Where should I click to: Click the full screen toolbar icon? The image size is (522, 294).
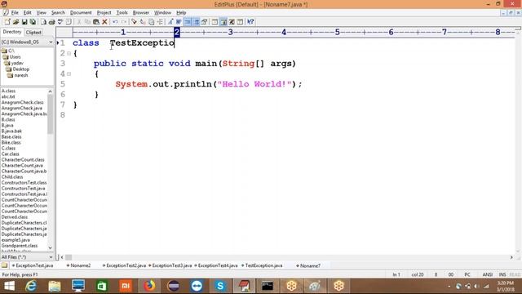pyautogui.click(x=232, y=22)
